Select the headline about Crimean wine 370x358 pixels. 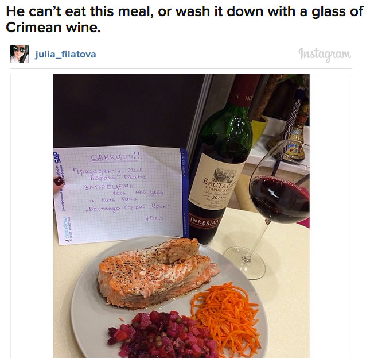(x=185, y=19)
